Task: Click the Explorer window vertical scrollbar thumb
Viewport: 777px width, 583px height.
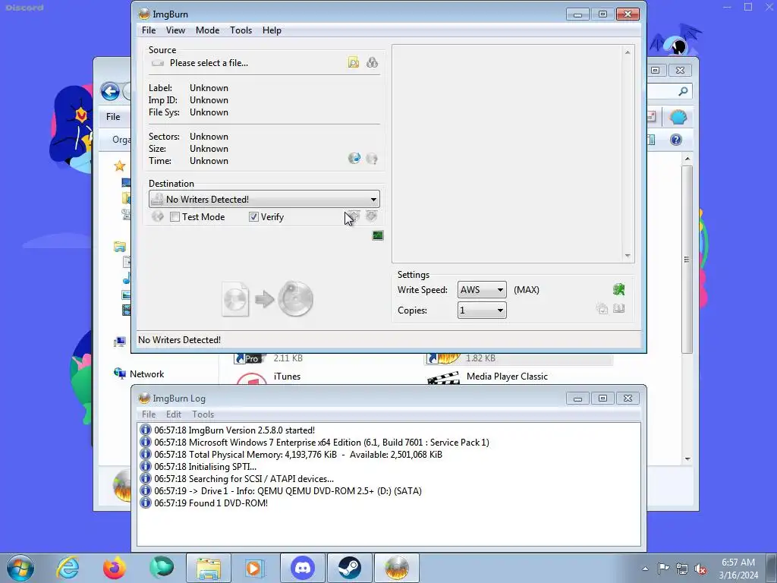Action: (687, 260)
